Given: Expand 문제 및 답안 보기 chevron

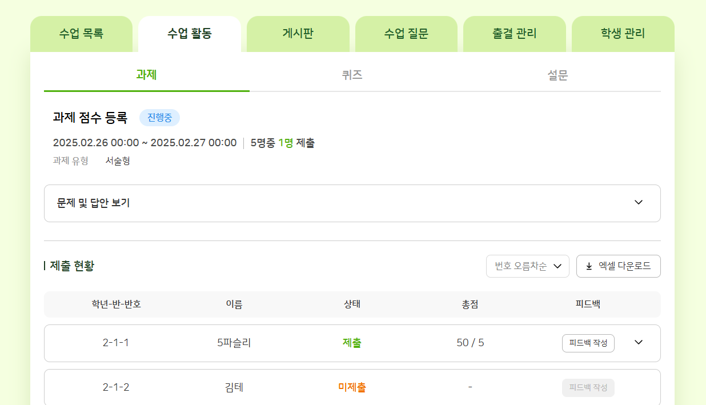Looking at the screenshot, I should point(639,203).
